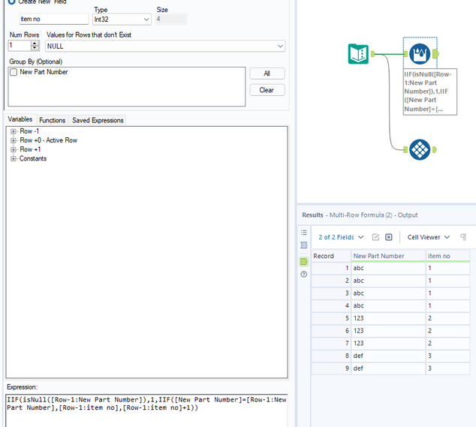Click the Multi-Row Formula output anchor
Image resolution: width=476 pixels, height=427 pixels.
click(x=435, y=54)
